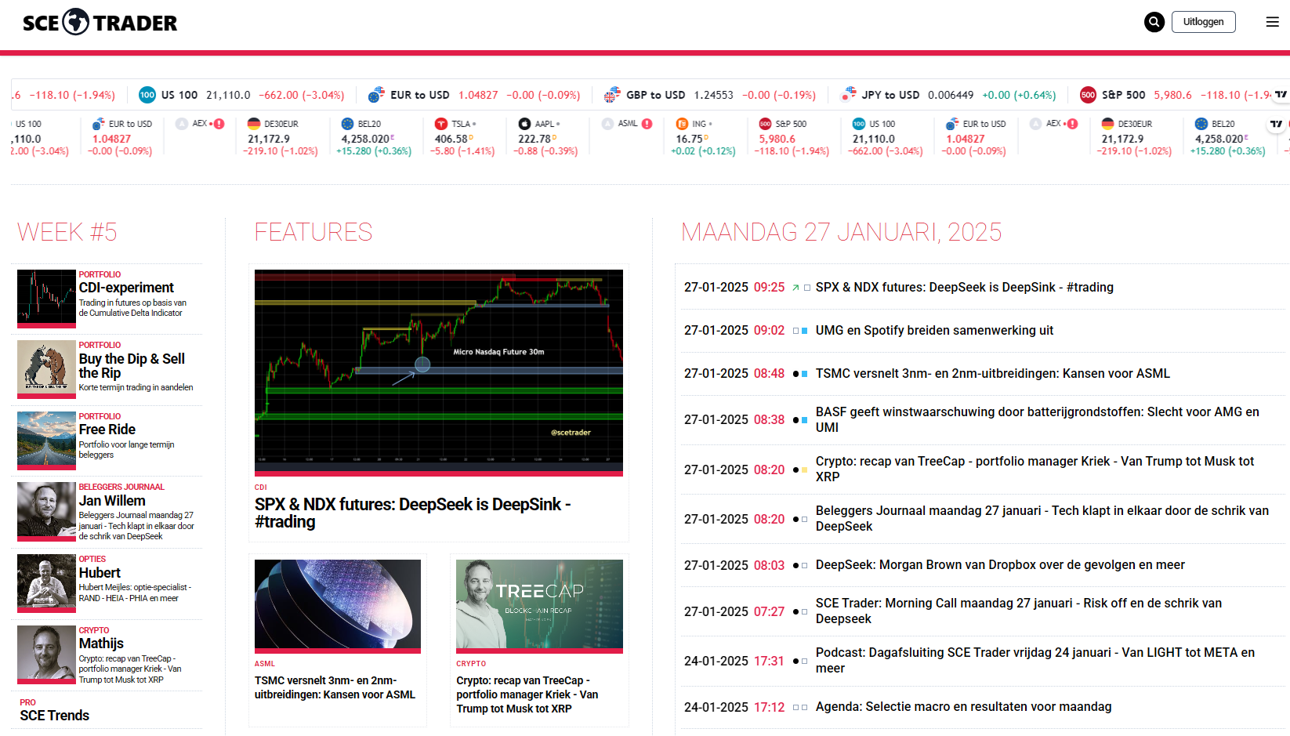Image resolution: width=1290 pixels, height=736 pixels.
Task: Click WEEK #5 heading
Action: pyautogui.click(x=67, y=232)
